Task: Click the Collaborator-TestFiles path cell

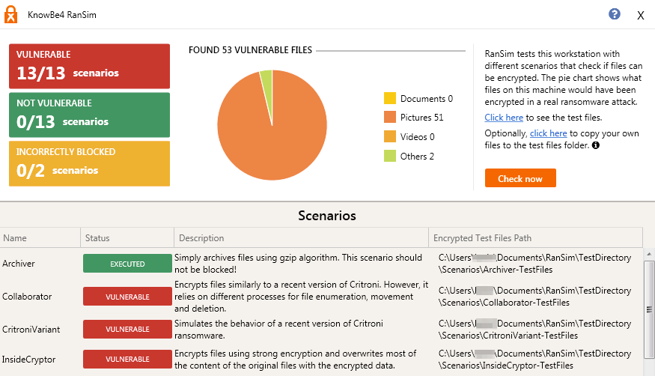Action: click(x=534, y=296)
